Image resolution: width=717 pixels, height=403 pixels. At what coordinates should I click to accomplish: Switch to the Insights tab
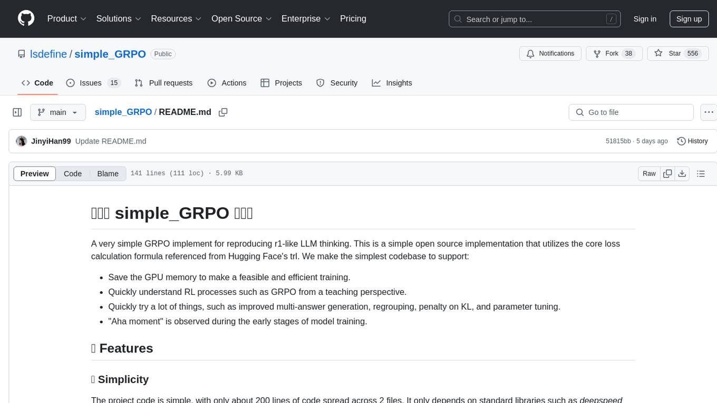pyautogui.click(x=392, y=83)
